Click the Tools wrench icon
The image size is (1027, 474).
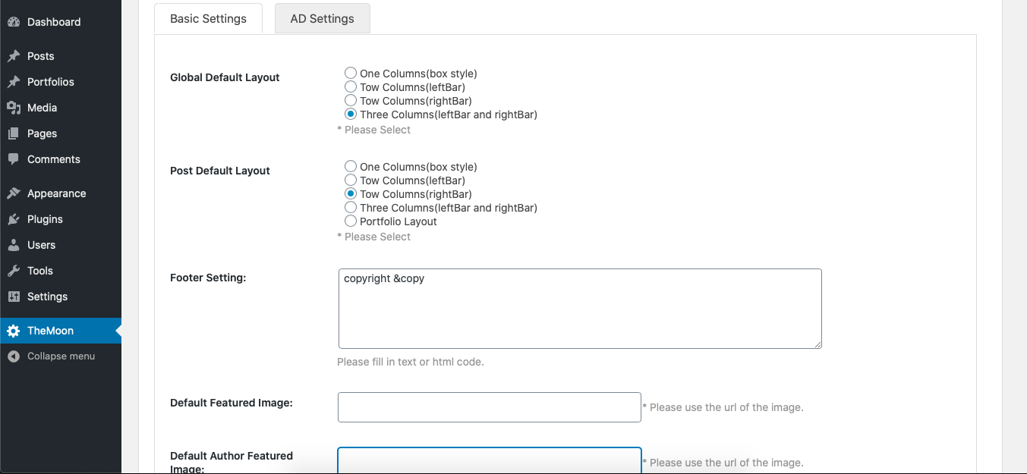click(13, 271)
